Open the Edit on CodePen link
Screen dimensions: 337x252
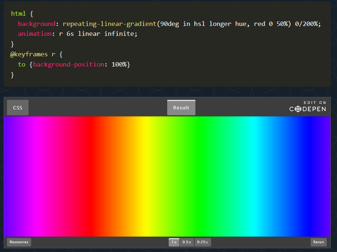click(308, 106)
